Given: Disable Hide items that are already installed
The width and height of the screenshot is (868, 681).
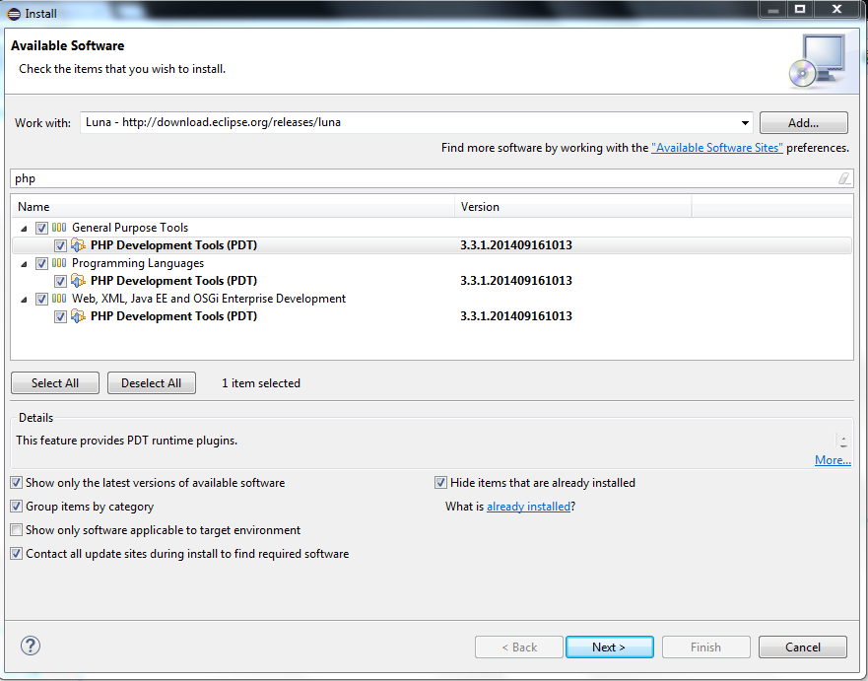Looking at the screenshot, I should coord(440,482).
